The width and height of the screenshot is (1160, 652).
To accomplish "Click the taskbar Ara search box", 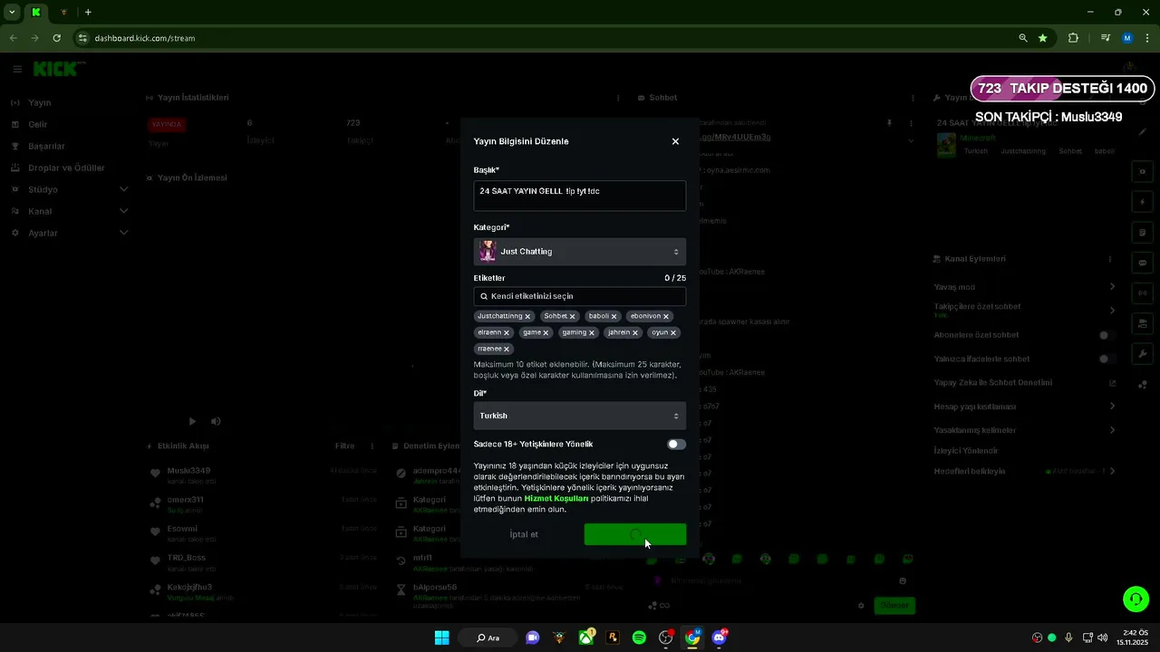I will click(487, 638).
